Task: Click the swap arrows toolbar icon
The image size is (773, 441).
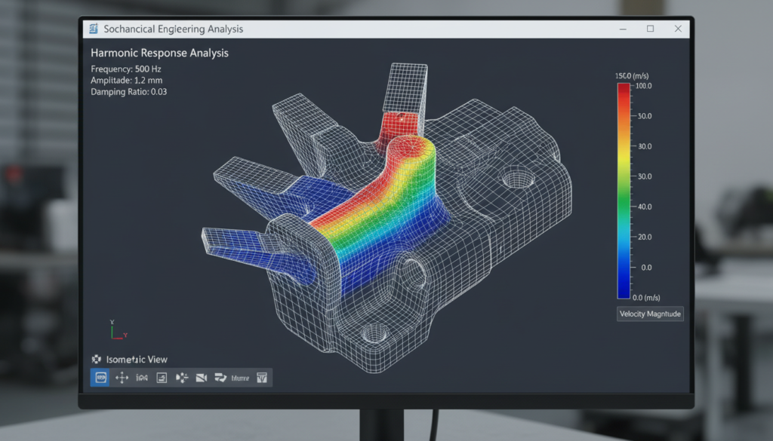Action: click(220, 378)
